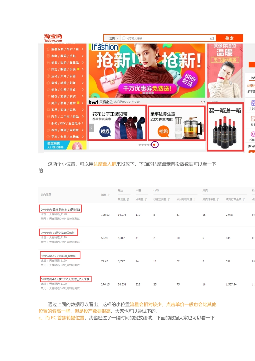
Task: Click row name DMP定向-品牌_购物车_15天浏览8
Action: coord(60,210)
